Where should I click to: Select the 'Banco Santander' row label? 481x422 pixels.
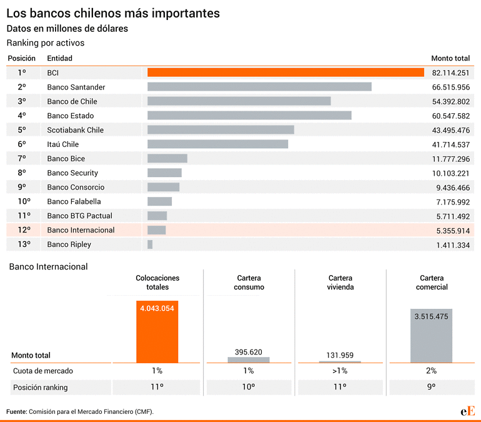[x=76, y=87]
